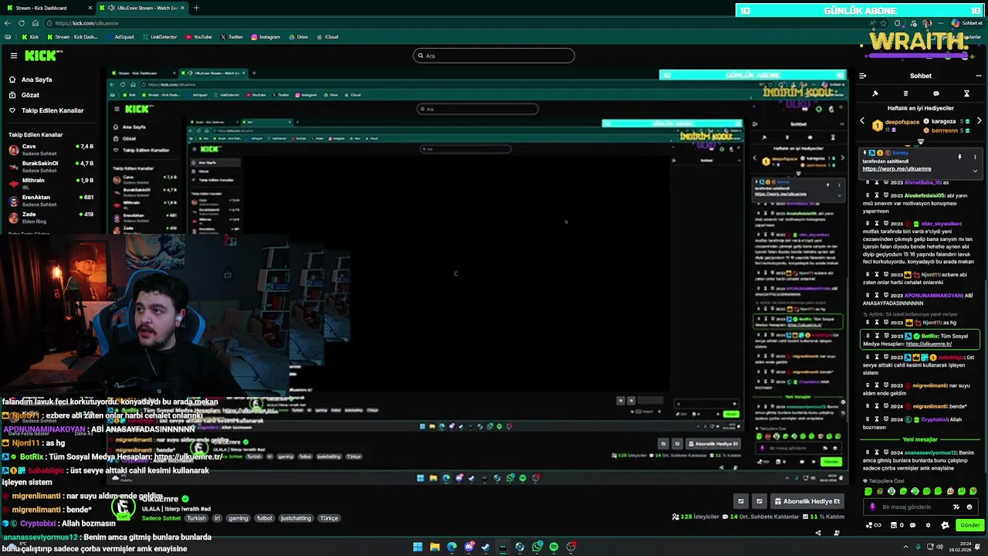Click username AhmetBaba_16 in chat
The width and height of the screenshot is (988, 556).
pos(922,182)
